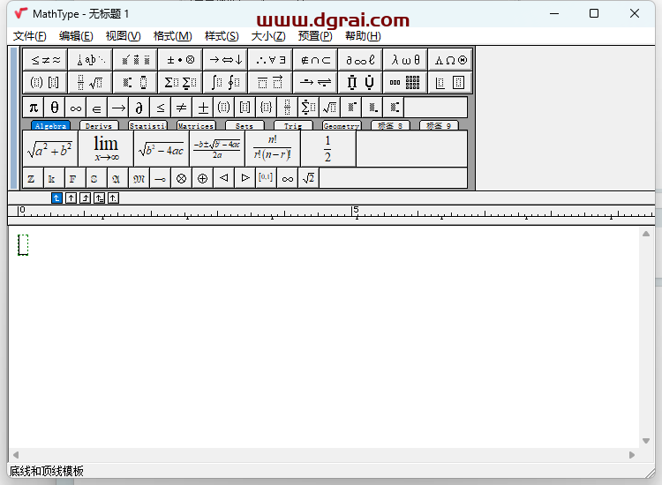Viewport: 662px width, 485px height.
Task: Open the lowercase Greek letters palette
Action: click(x=405, y=60)
